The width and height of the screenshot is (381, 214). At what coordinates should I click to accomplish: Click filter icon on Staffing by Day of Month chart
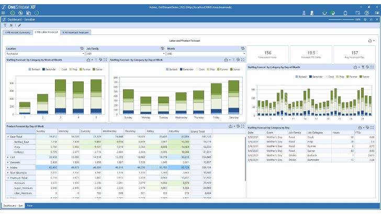[x=362, y=67]
